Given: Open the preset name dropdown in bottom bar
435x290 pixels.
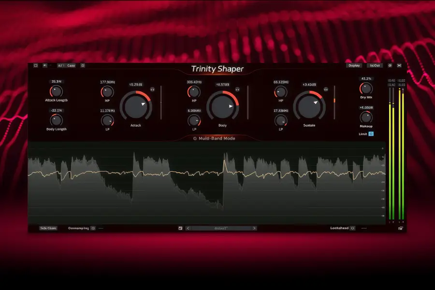Looking at the screenshot, I should pyautogui.click(x=221, y=228).
